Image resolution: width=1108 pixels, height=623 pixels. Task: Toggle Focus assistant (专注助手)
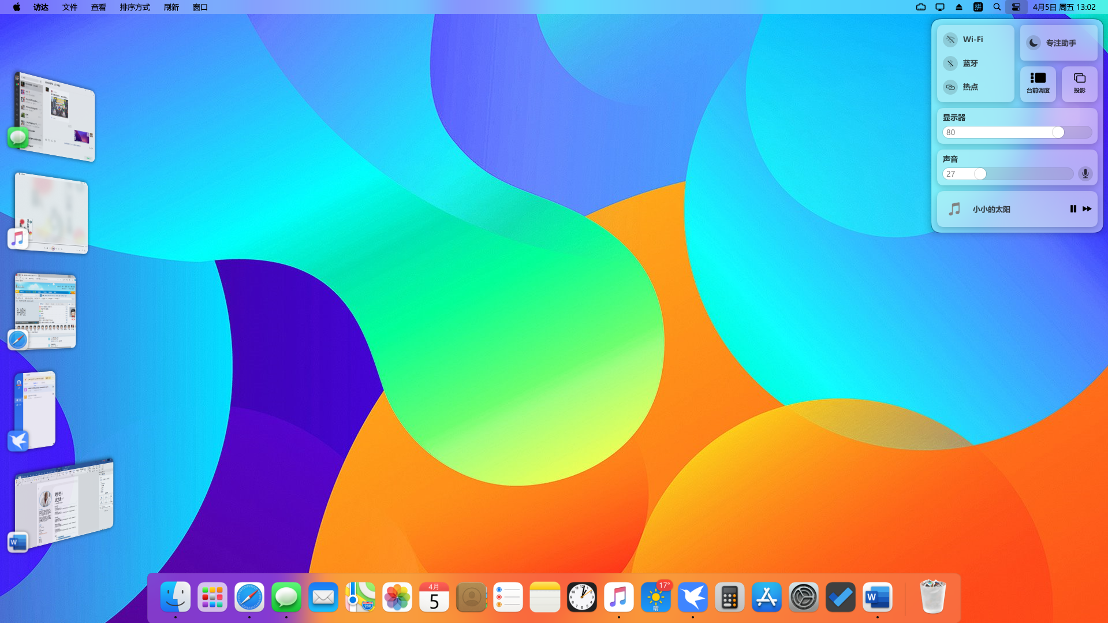click(1034, 43)
